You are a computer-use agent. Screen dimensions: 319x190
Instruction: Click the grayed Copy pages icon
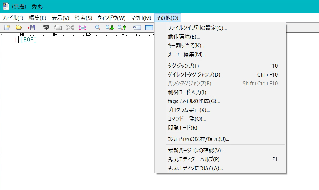[58, 28]
